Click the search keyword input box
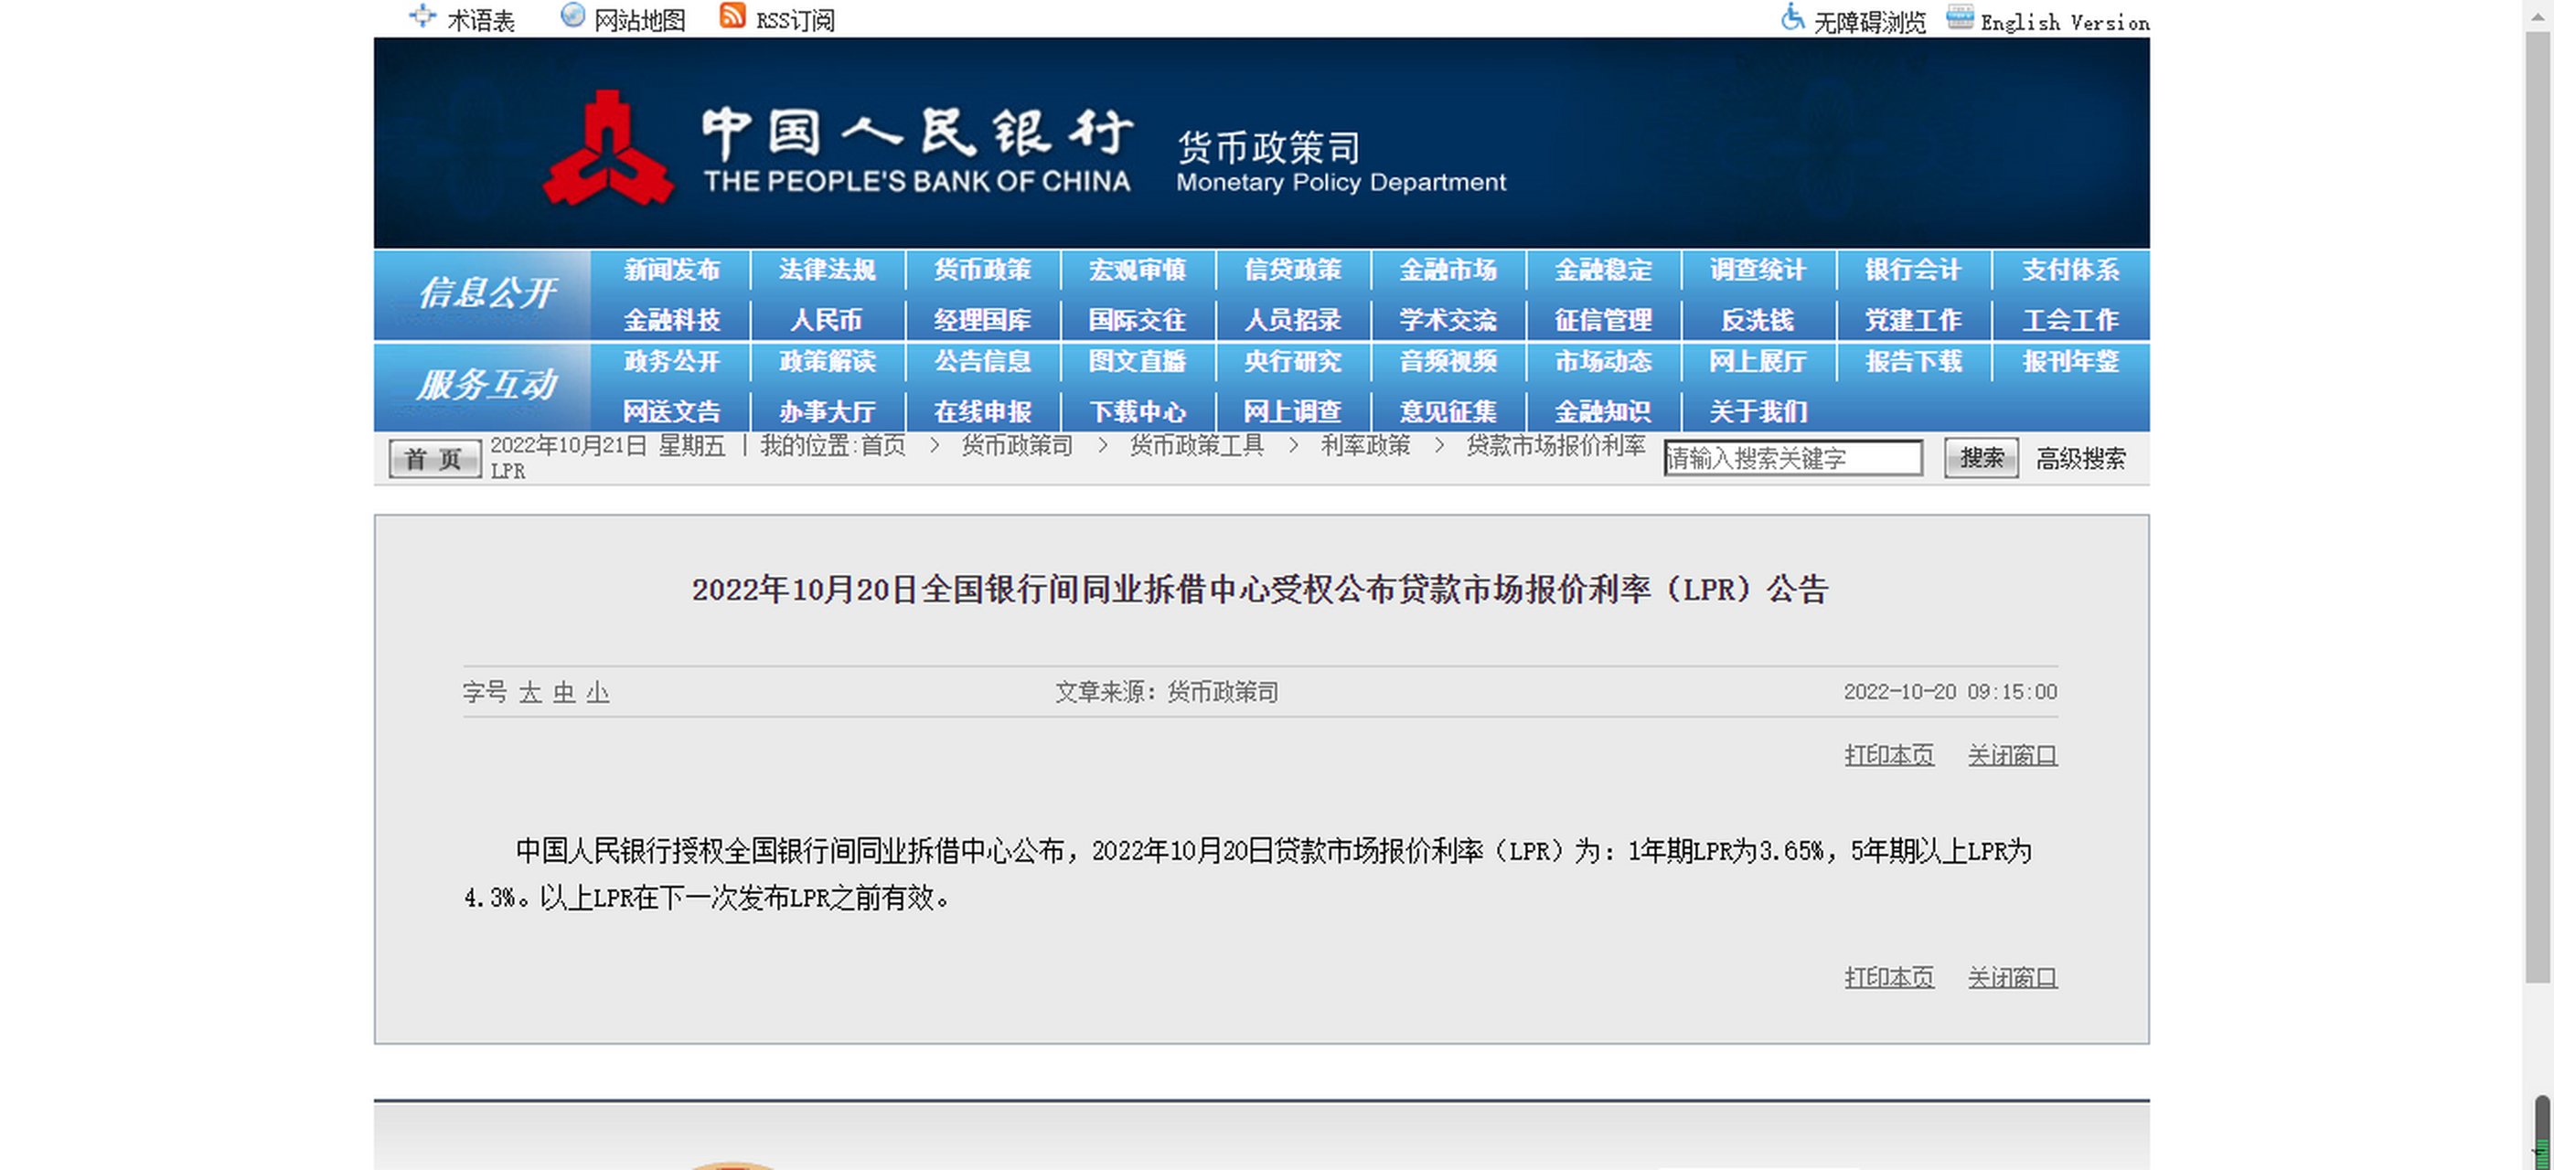 (1792, 457)
